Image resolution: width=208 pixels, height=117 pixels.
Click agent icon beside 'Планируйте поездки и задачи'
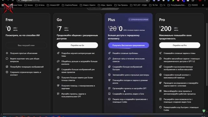click(109, 80)
